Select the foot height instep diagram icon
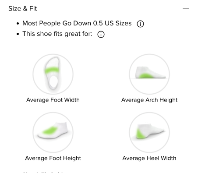 [x=53, y=132]
